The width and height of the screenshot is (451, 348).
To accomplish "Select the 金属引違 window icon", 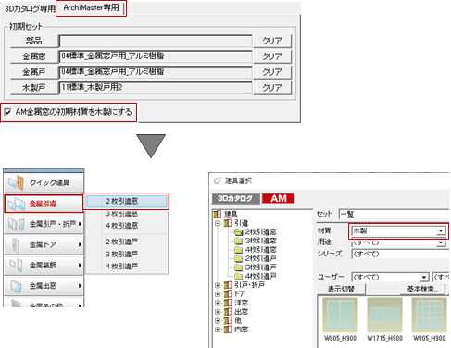I will click(x=16, y=204).
